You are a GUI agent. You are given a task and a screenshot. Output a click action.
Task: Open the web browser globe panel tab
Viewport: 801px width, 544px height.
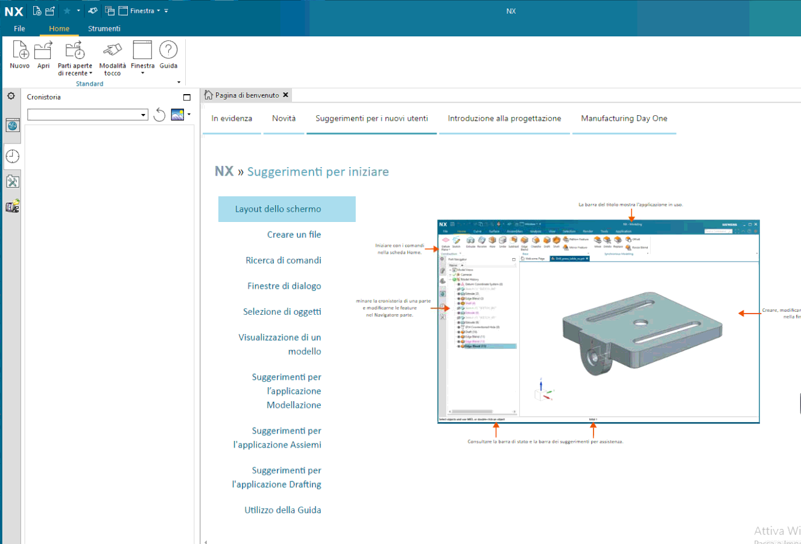point(13,125)
